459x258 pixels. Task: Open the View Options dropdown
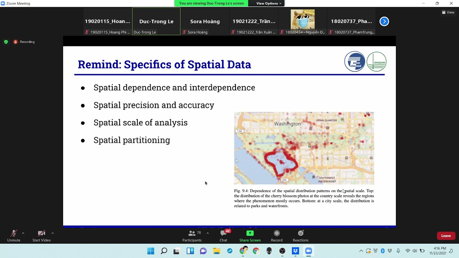[269, 3]
